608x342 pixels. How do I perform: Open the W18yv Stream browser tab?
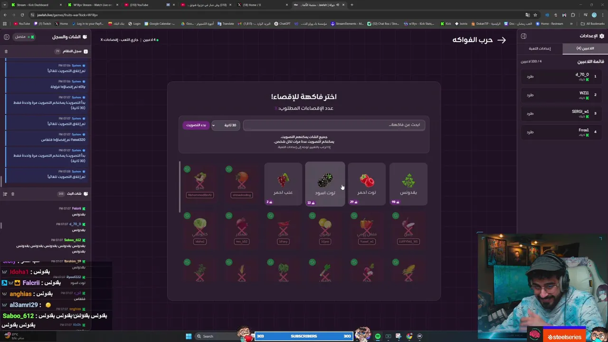(93, 5)
